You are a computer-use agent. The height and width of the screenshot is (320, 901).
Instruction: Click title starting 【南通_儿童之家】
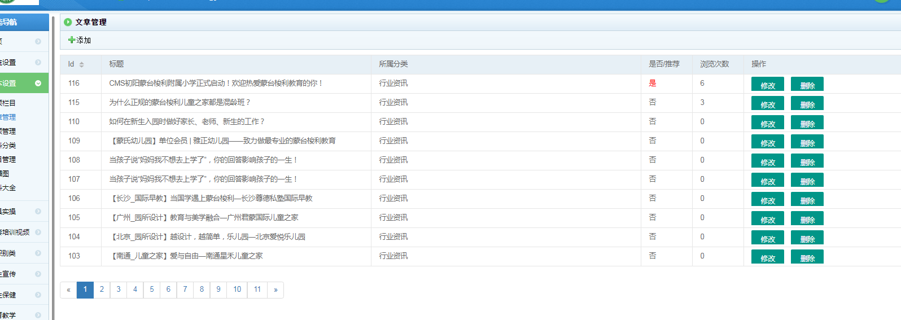coord(186,256)
